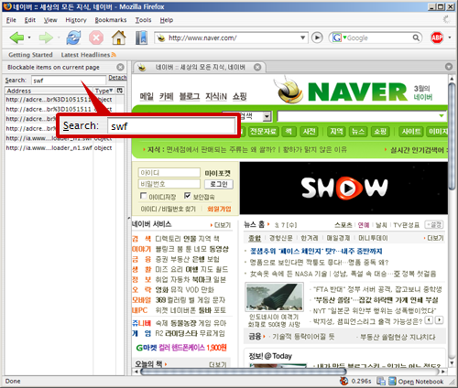Image resolution: width=458 pixels, height=388 pixels.
Task: Click the 사전 dictionary tab button
Action: [x=309, y=132]
